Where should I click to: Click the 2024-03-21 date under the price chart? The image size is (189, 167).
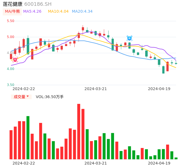(96, 89)
